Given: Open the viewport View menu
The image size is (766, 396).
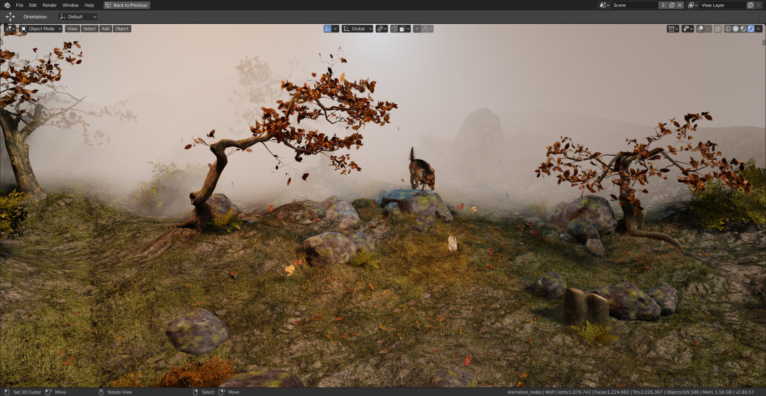Looking at the screenshot, I should (72, 29).
